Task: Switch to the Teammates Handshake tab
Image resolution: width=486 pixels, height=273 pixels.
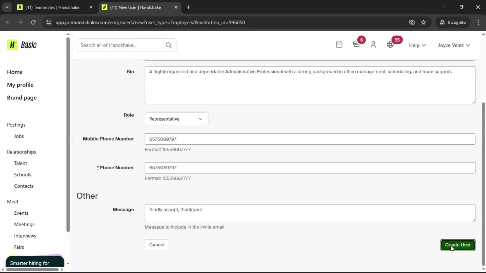Action: click(52, 7)
